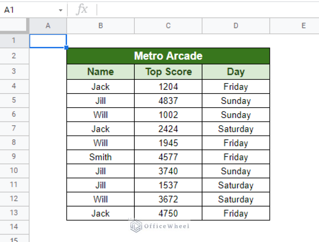
Task: Click the OfficeWheel logo watermark
Action: click(160, 226)
